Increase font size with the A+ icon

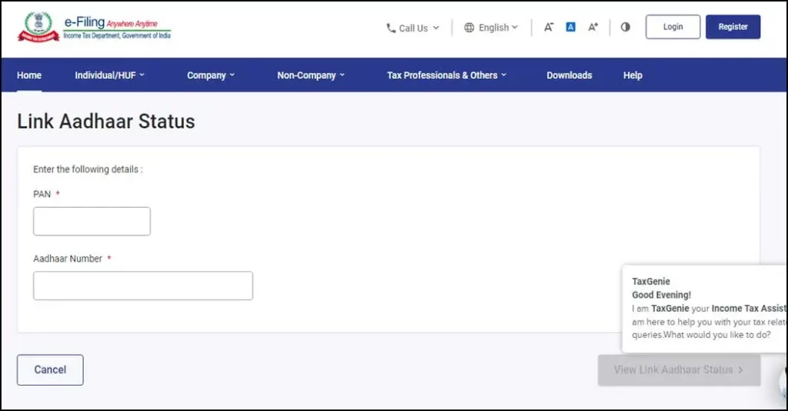(x=593, y=27)
